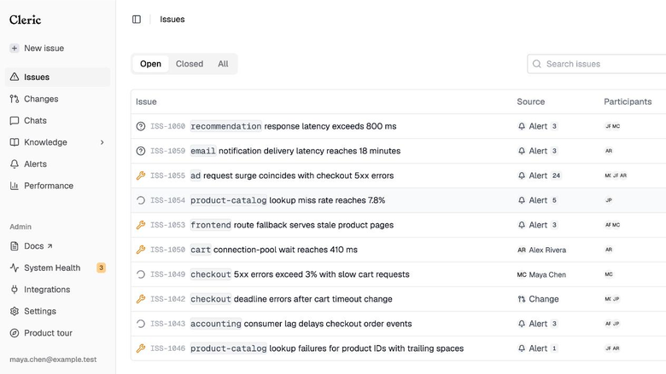Expand the Knowledge section chevron
The width and height of the screenshot is (666, 374).
click(102, 142)
